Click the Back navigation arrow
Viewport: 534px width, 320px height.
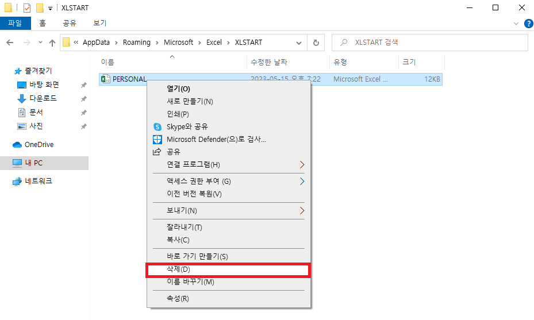pos(10,43)
